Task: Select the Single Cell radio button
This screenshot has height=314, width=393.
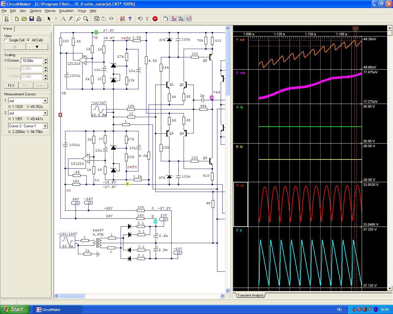Action: [6, 40]
